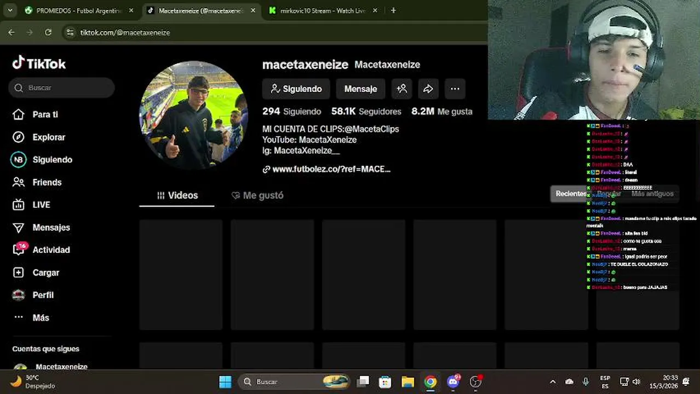Click the 294 Siguiendo count
This screenshot has width=700, height=394.
click(291, 111)
